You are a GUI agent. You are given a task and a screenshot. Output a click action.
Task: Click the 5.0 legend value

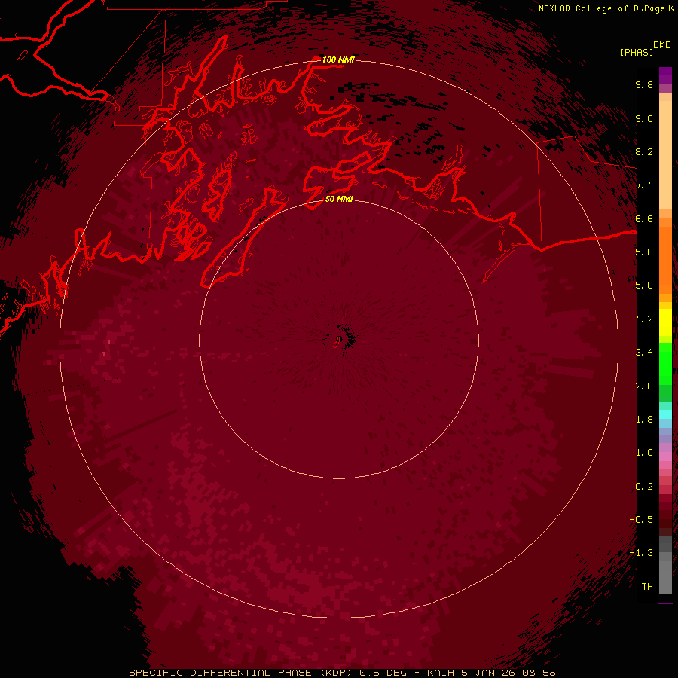(644, 286)
